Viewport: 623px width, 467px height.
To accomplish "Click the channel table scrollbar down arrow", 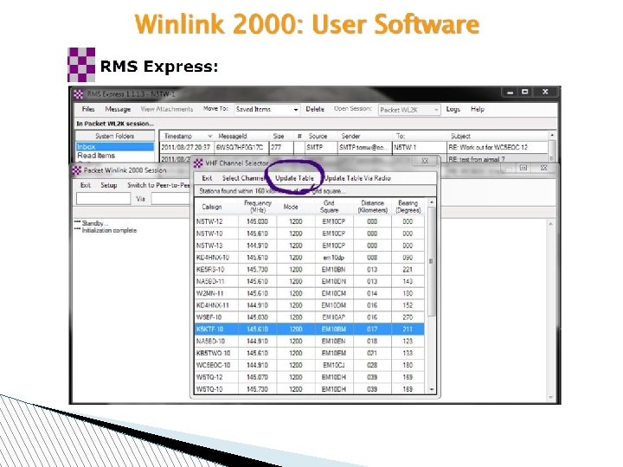I will click(432, 390).
